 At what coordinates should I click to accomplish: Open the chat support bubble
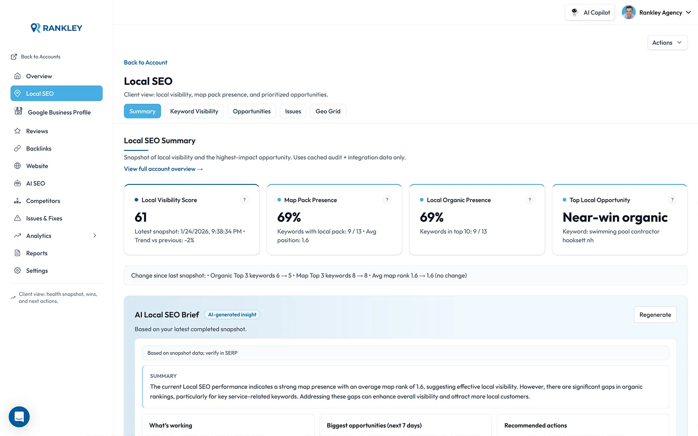(x=19, y=417)
